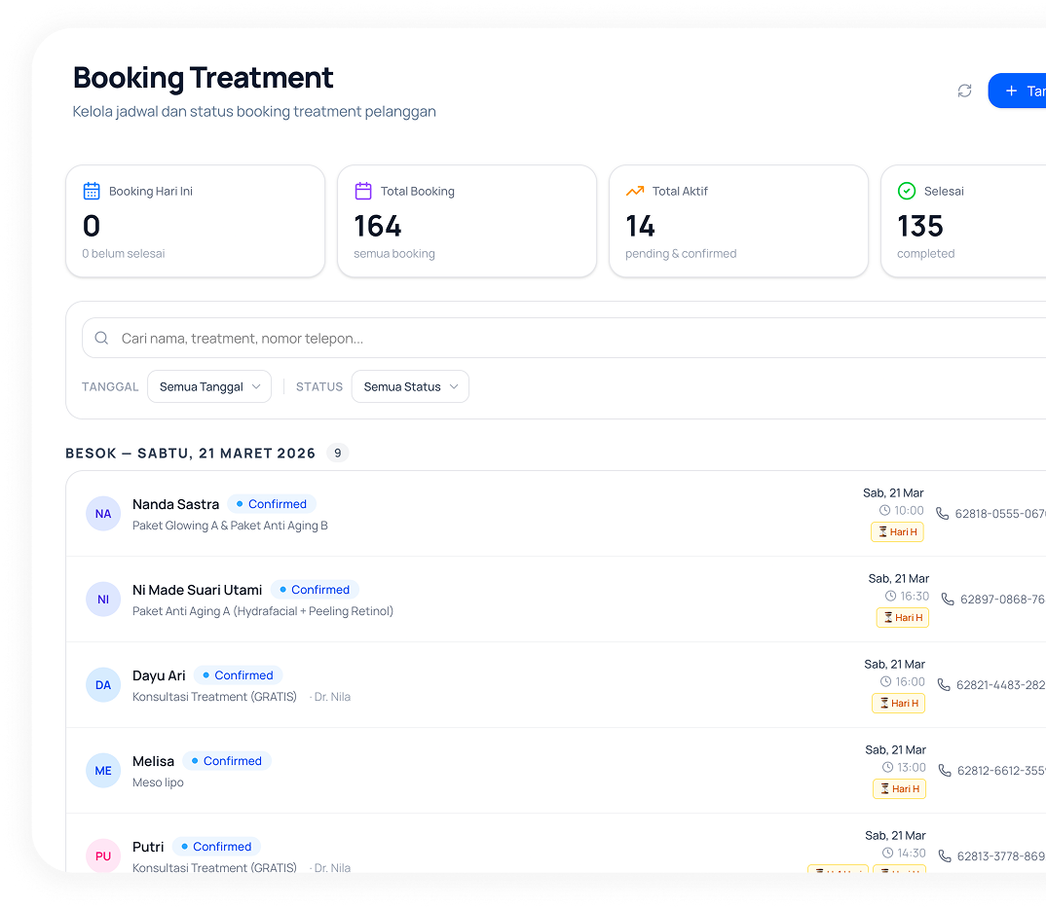The height and width of the screenshot is (909, 1046).
Task: Click the phone icon for Nanda Sastra
Action: tap(942, 513)
